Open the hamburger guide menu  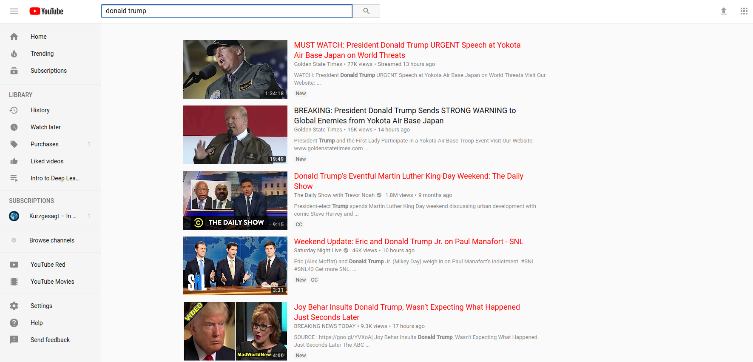(x=14, y=11)
